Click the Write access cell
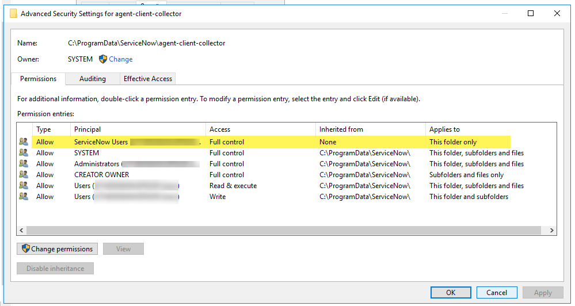This screenshot has height=306, width=575. pos(218,196)
